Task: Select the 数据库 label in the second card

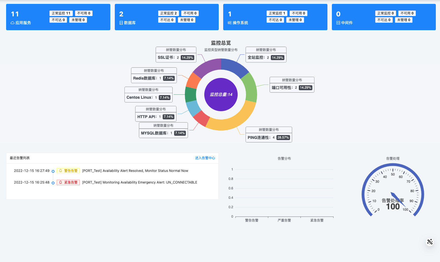Action: pyautogui.click(x=130, y=23)
